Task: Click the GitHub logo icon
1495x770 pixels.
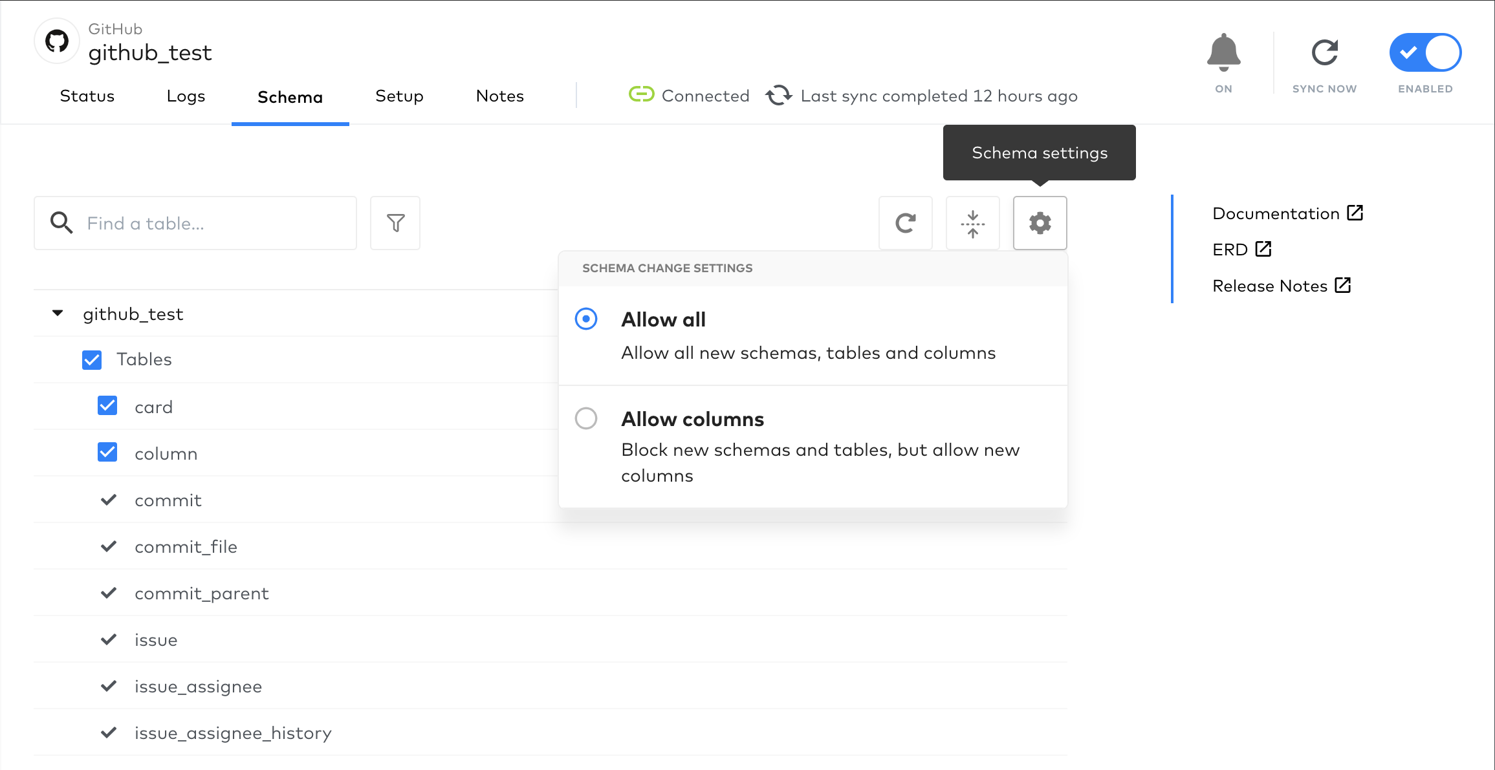Action: (x=57, y=41)
